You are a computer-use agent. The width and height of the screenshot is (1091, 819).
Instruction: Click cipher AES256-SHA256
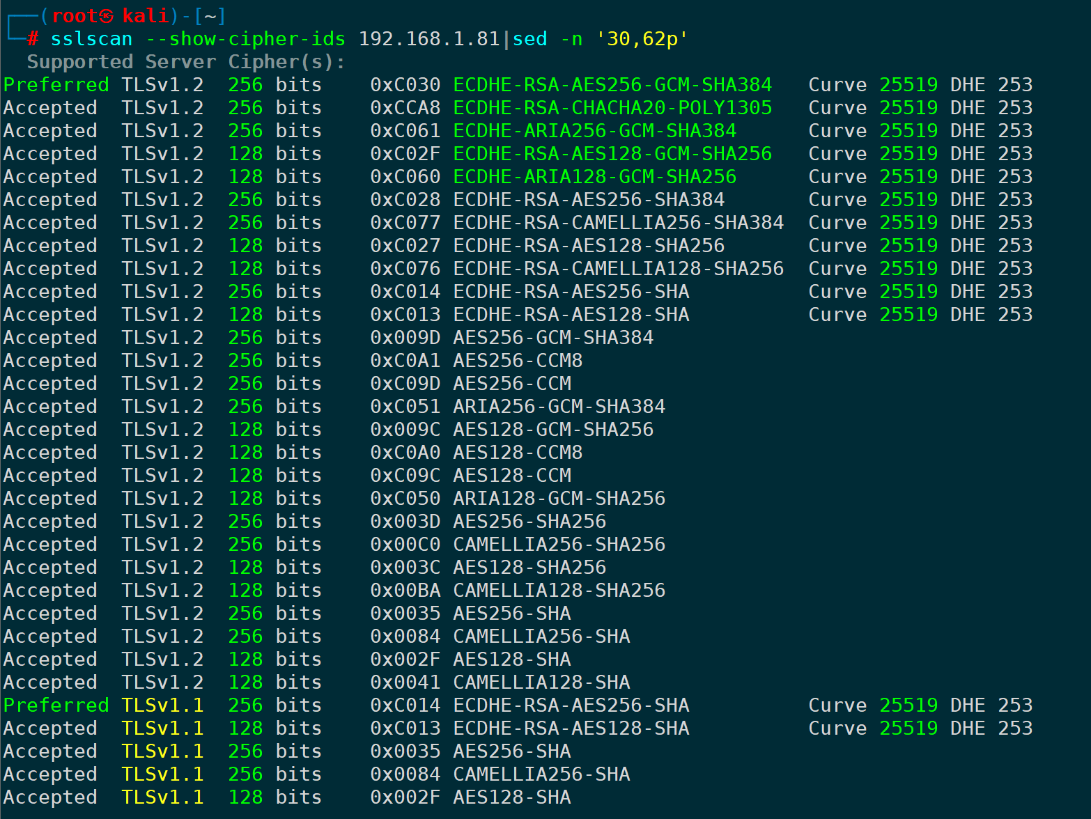tap(529, 522)
